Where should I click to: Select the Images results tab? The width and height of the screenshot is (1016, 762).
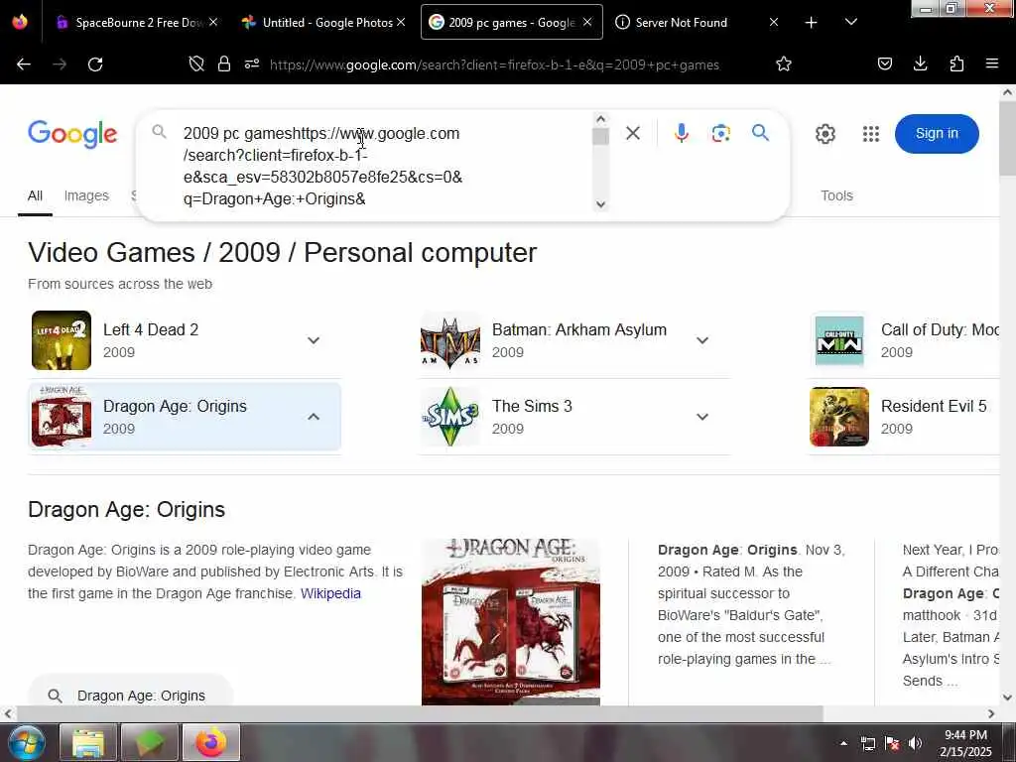(x=86, y=195)
